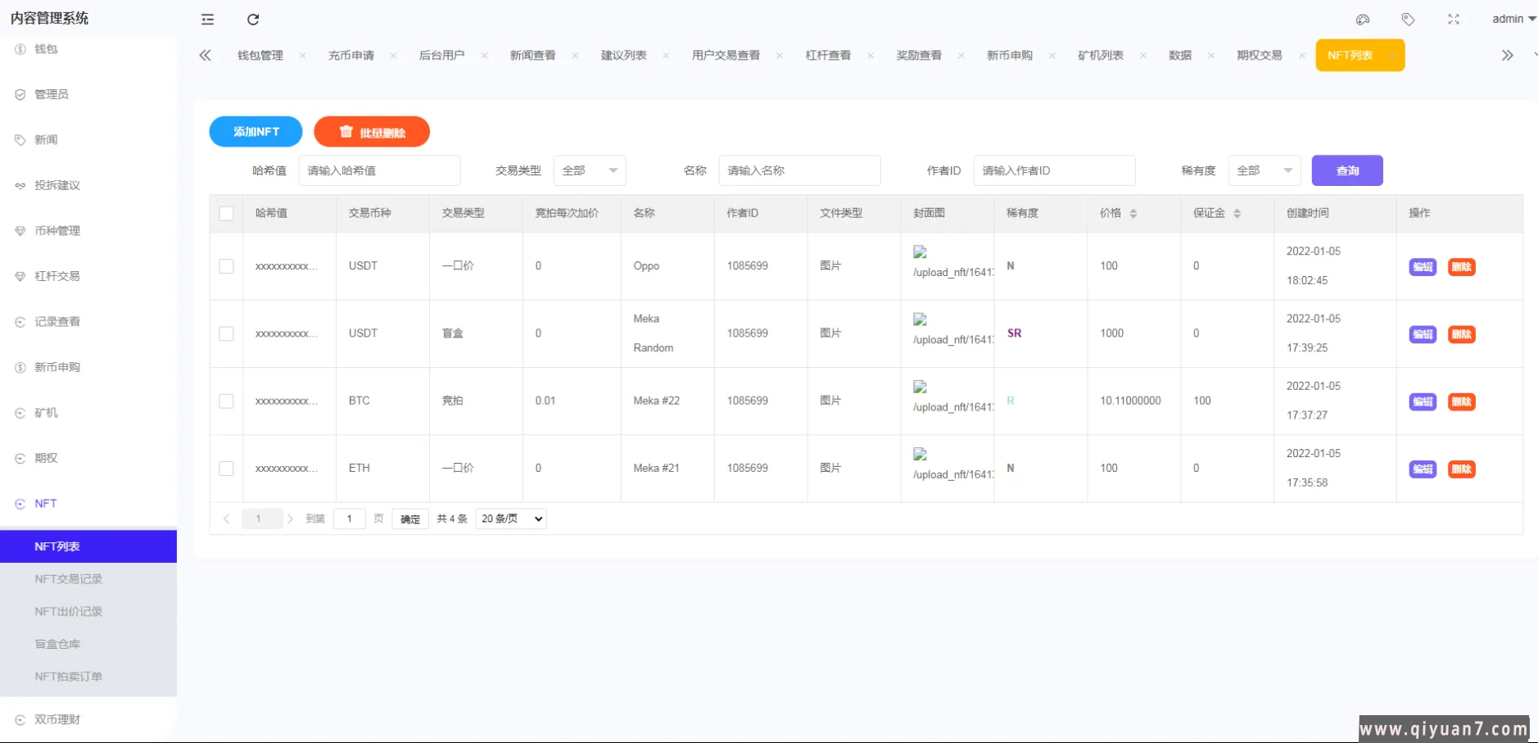The height and width of the screenshot is (743, 1538).
Task: Open the 稀有度 dropdown filter
Action: tap(1264, 170)
